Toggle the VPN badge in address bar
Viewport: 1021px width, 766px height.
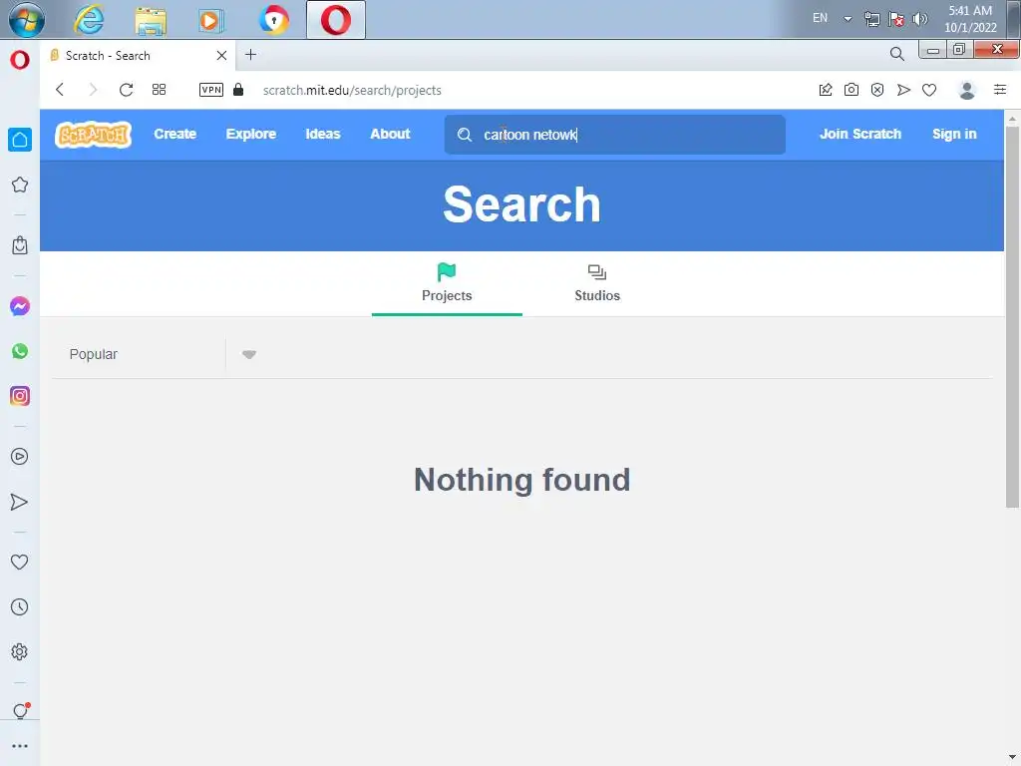coord(211,90)
